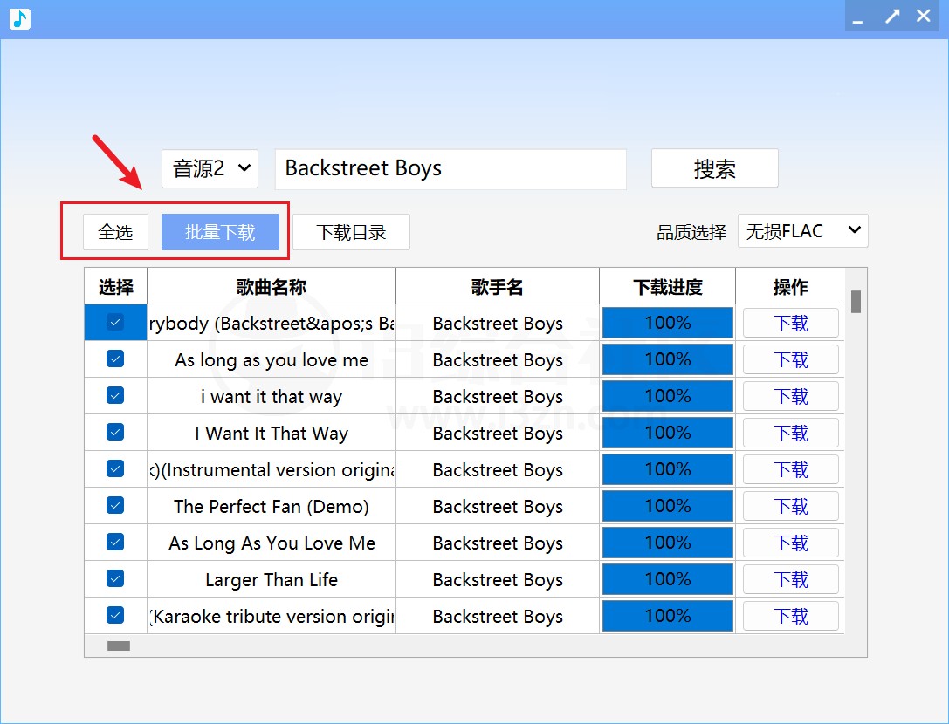Select the song title starting 'rybody (Backstreet'

[272, 324]
